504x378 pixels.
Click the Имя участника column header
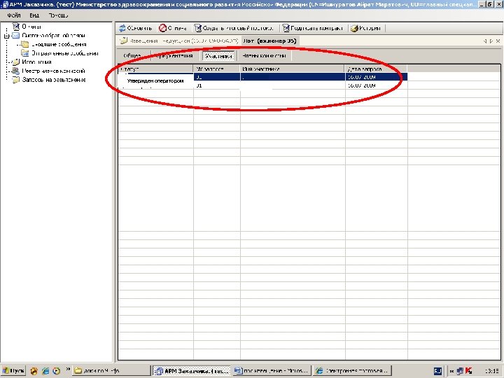pos(293,69)
